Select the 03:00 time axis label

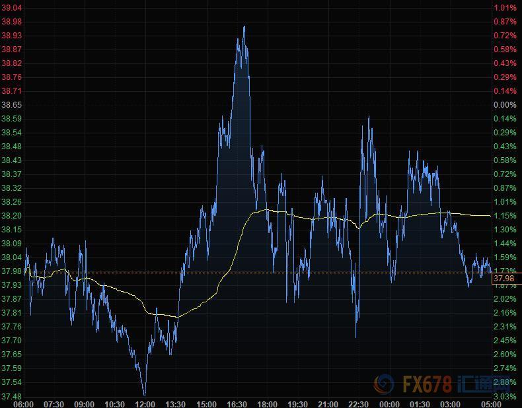(x=449, y=404)
